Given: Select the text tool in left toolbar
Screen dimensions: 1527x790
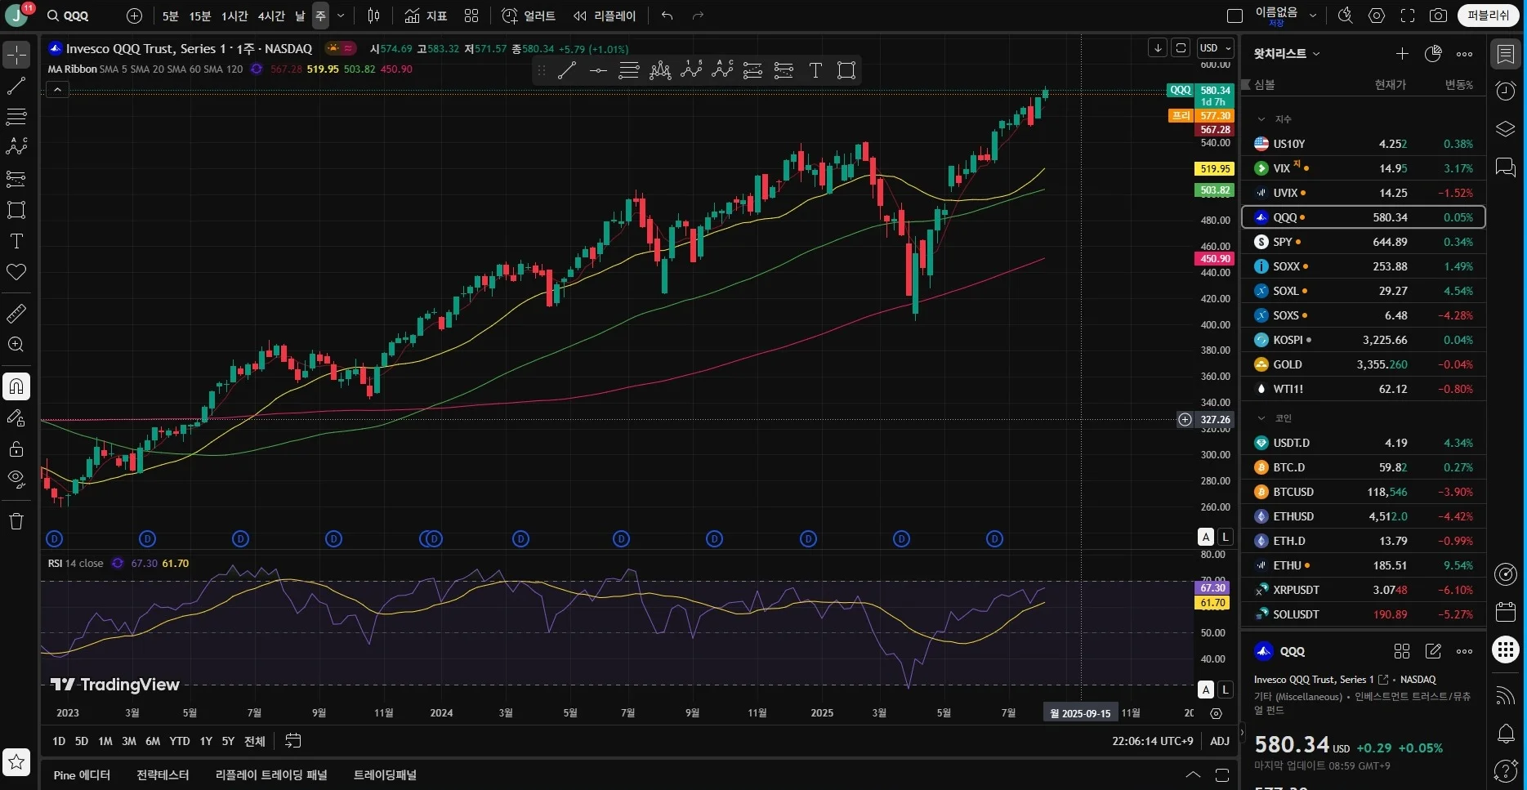Looking at the screenshot, I should pos(16,241).
